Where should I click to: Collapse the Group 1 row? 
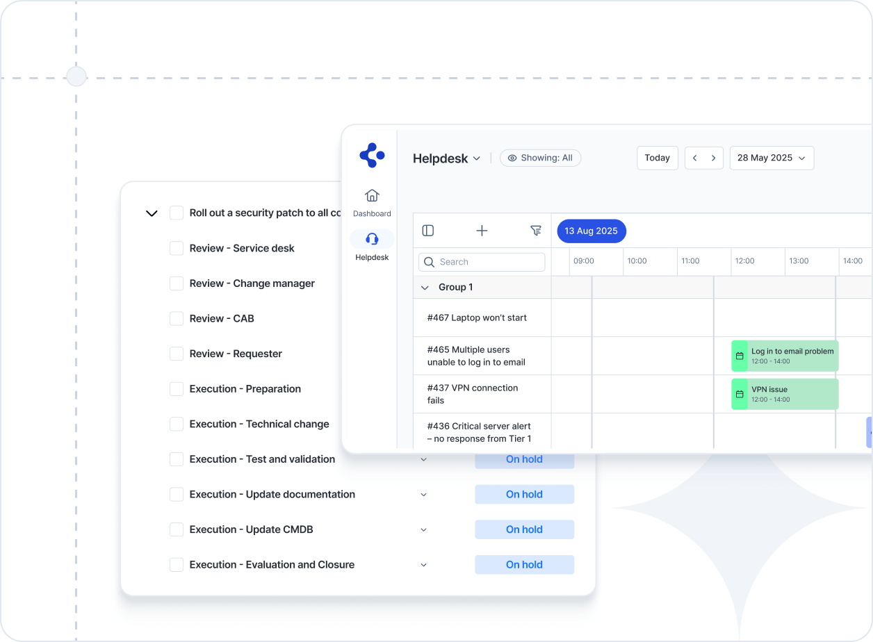click(x=425, y=287)
